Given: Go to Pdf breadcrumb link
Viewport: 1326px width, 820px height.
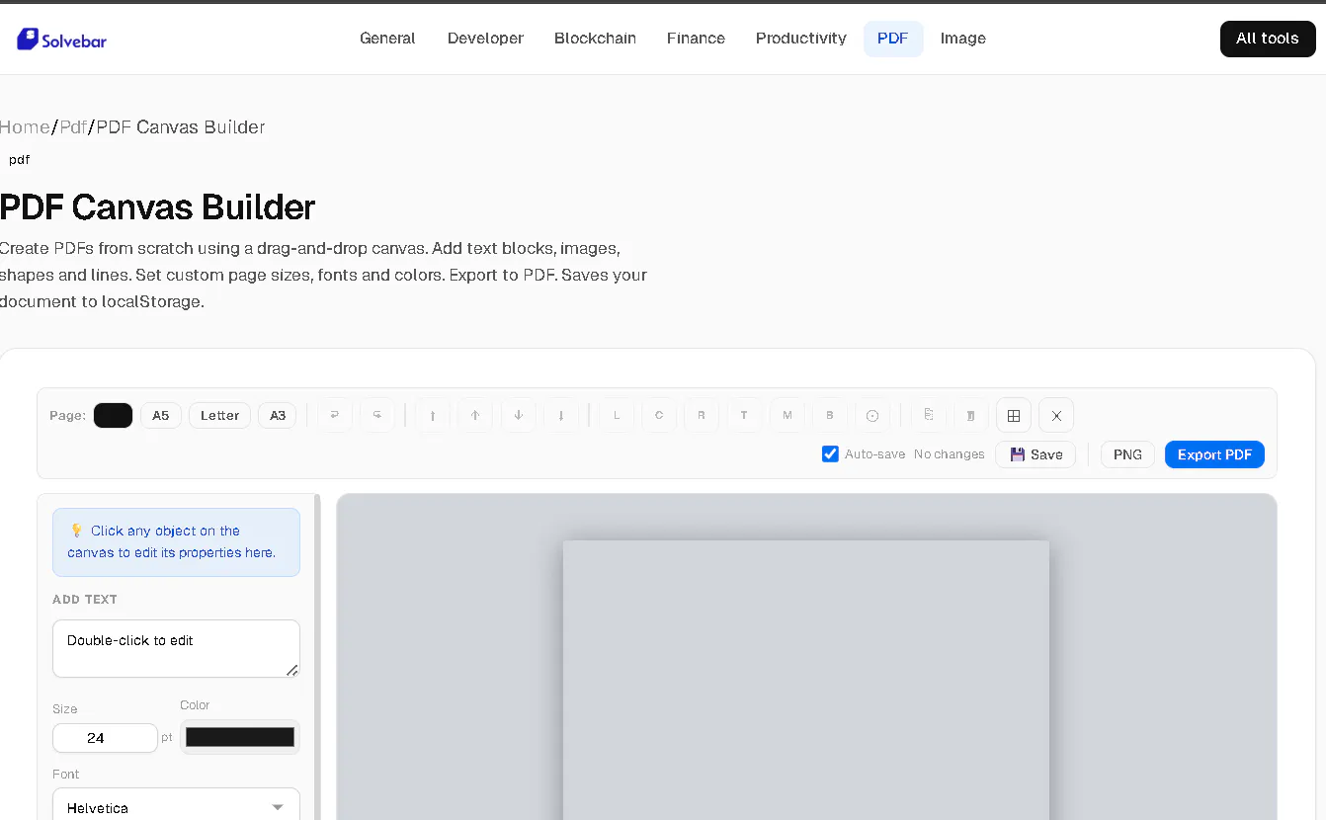Looking at the screenshot, I should pos(73,126).
